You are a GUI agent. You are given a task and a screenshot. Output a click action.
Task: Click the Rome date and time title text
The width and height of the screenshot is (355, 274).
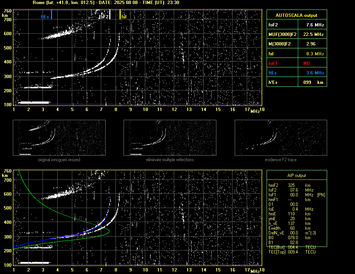click(x=106, y=3)
